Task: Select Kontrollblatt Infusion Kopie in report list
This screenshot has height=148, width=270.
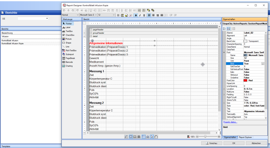Action: pyautogui.click(x=12, y=43)
